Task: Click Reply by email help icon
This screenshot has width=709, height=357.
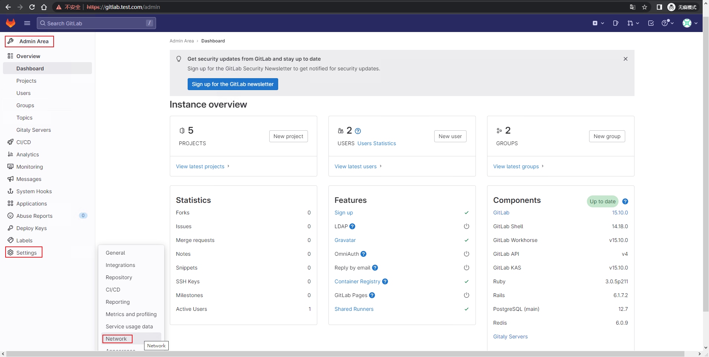Action: (x=375, y=268)
